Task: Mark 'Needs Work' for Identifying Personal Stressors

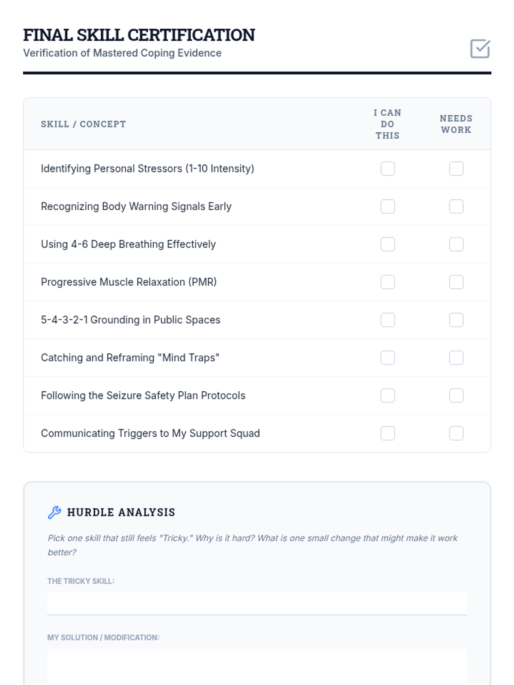Action: [456, 169]
